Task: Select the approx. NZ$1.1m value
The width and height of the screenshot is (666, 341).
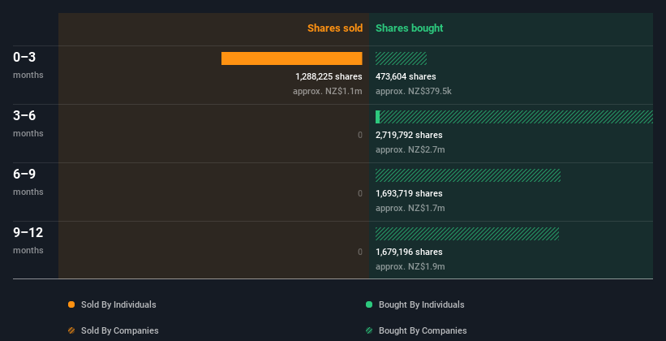Action: point(328,91)
